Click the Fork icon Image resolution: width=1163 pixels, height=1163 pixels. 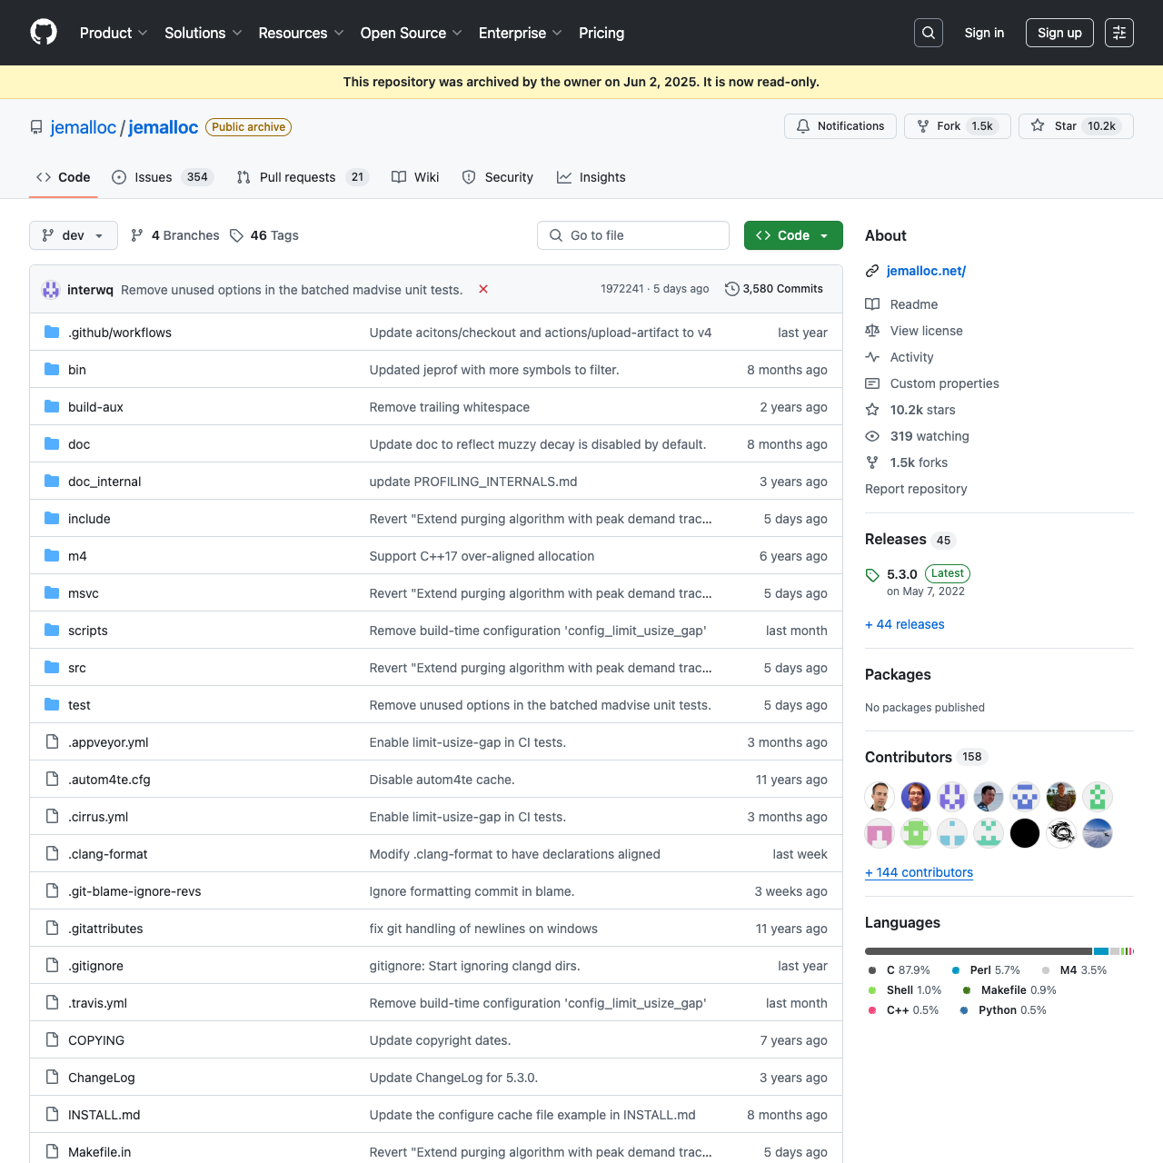[923, 126]
